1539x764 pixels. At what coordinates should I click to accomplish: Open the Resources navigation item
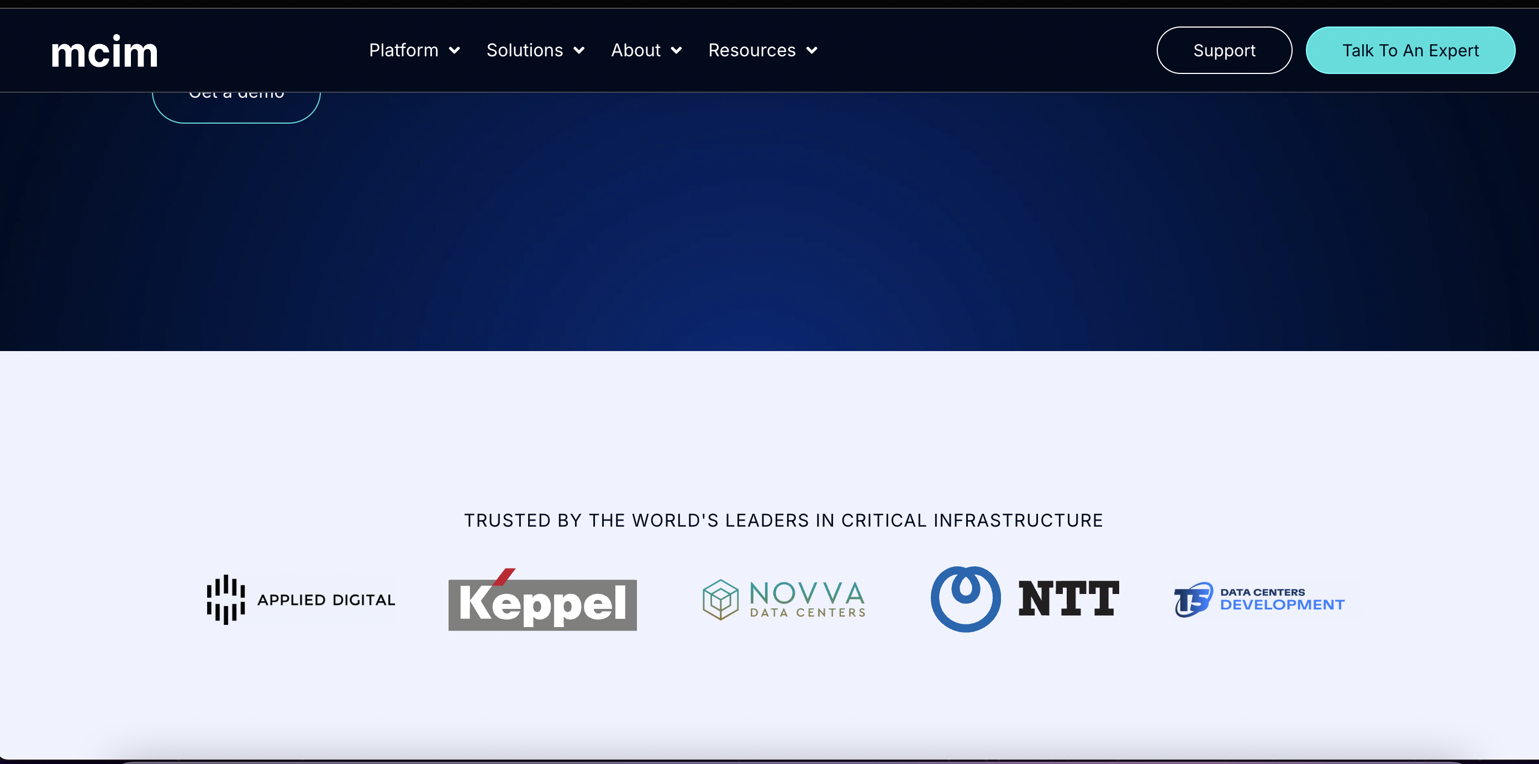pos(752,50)
